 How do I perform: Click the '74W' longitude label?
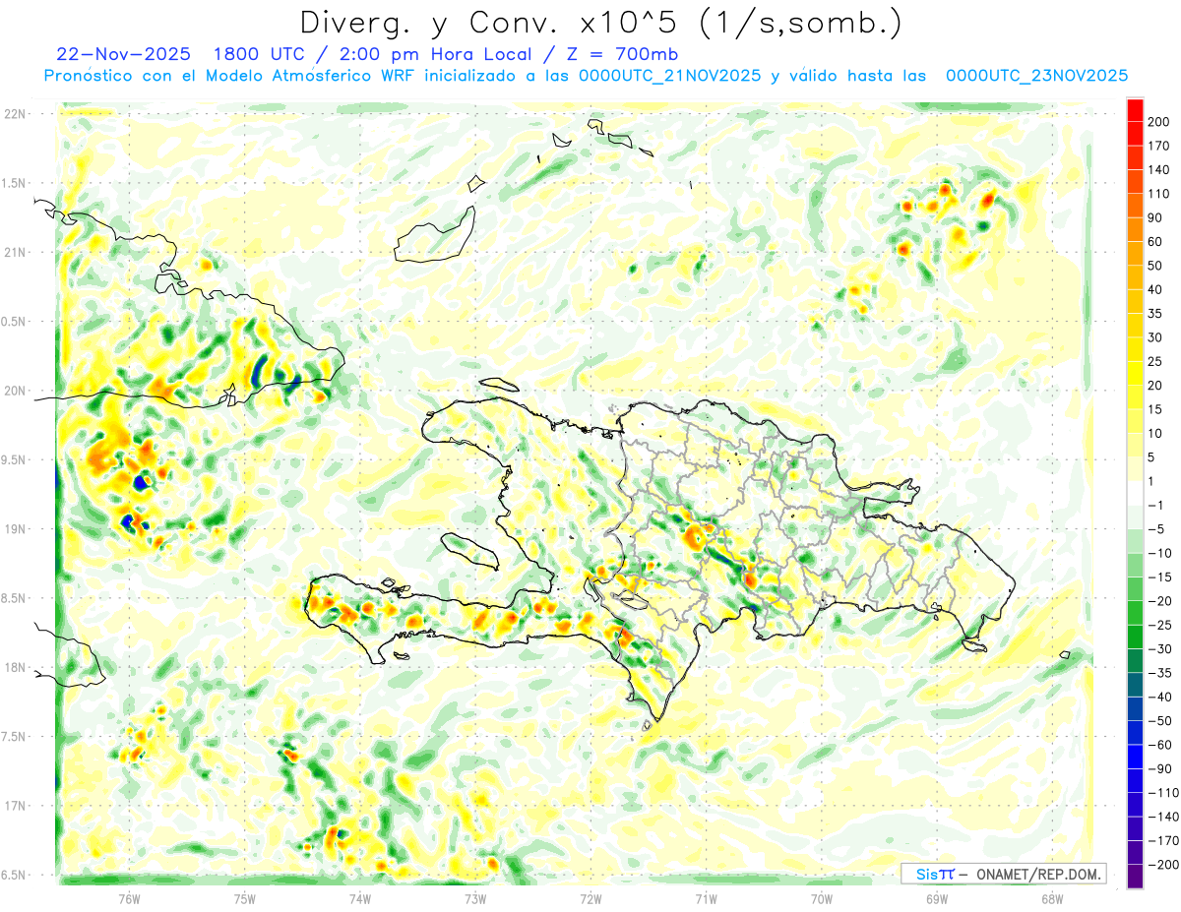[360, 898]
